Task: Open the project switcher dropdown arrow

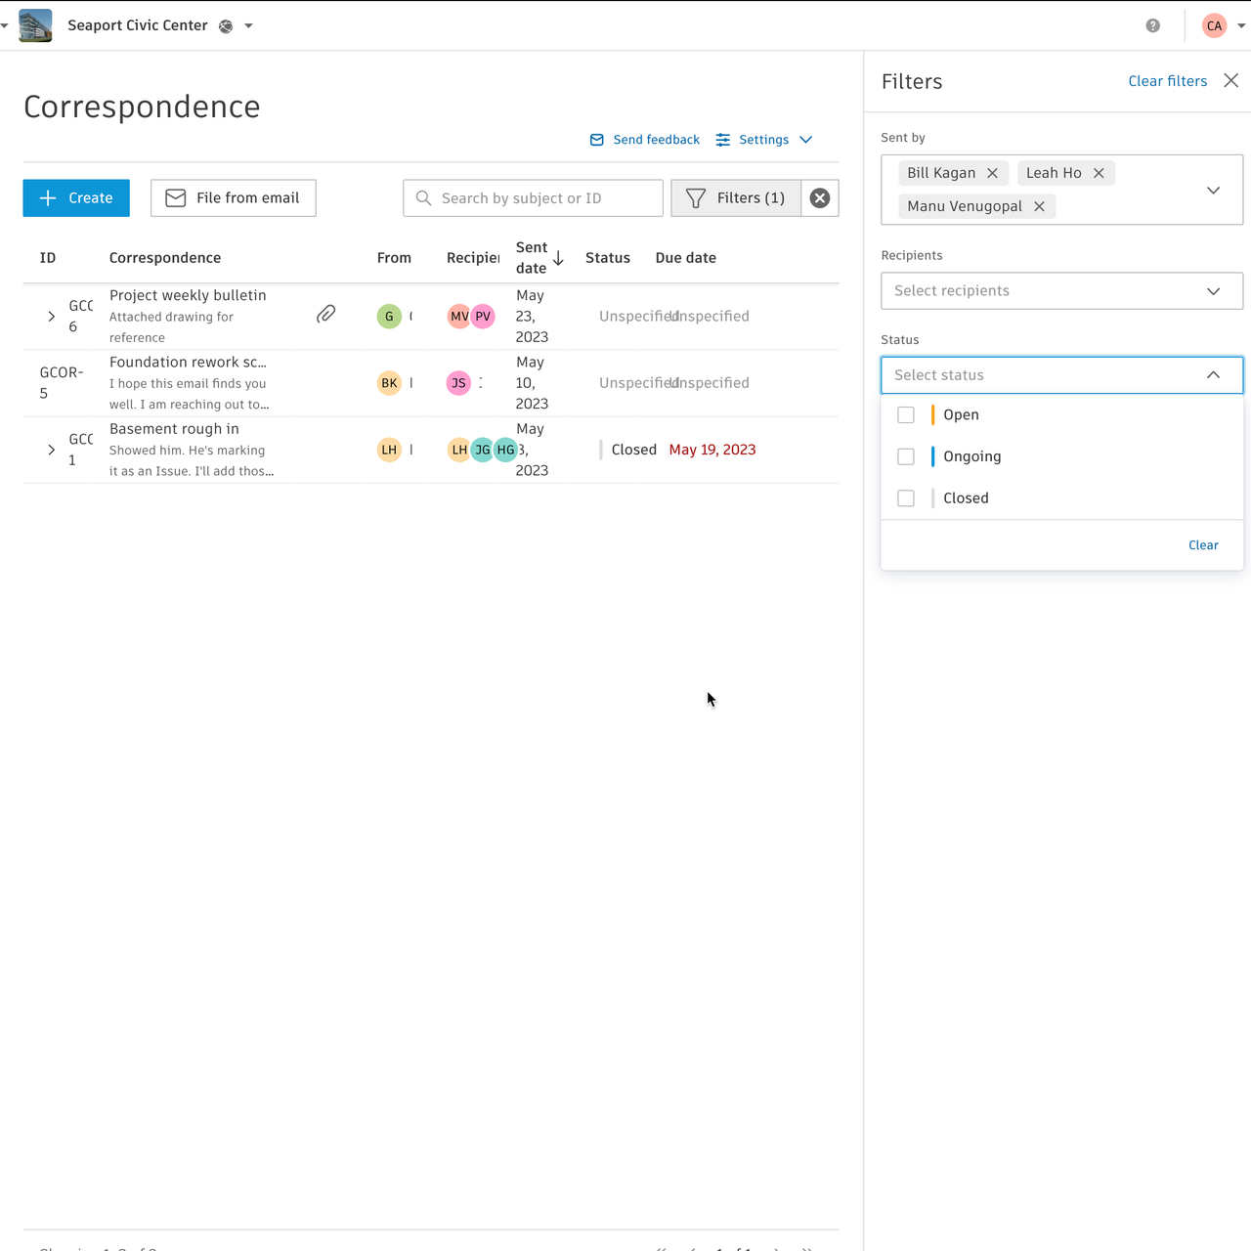Action: point(248,26)
